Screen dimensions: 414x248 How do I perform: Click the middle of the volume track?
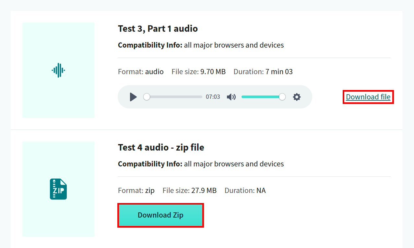(262, 97)
